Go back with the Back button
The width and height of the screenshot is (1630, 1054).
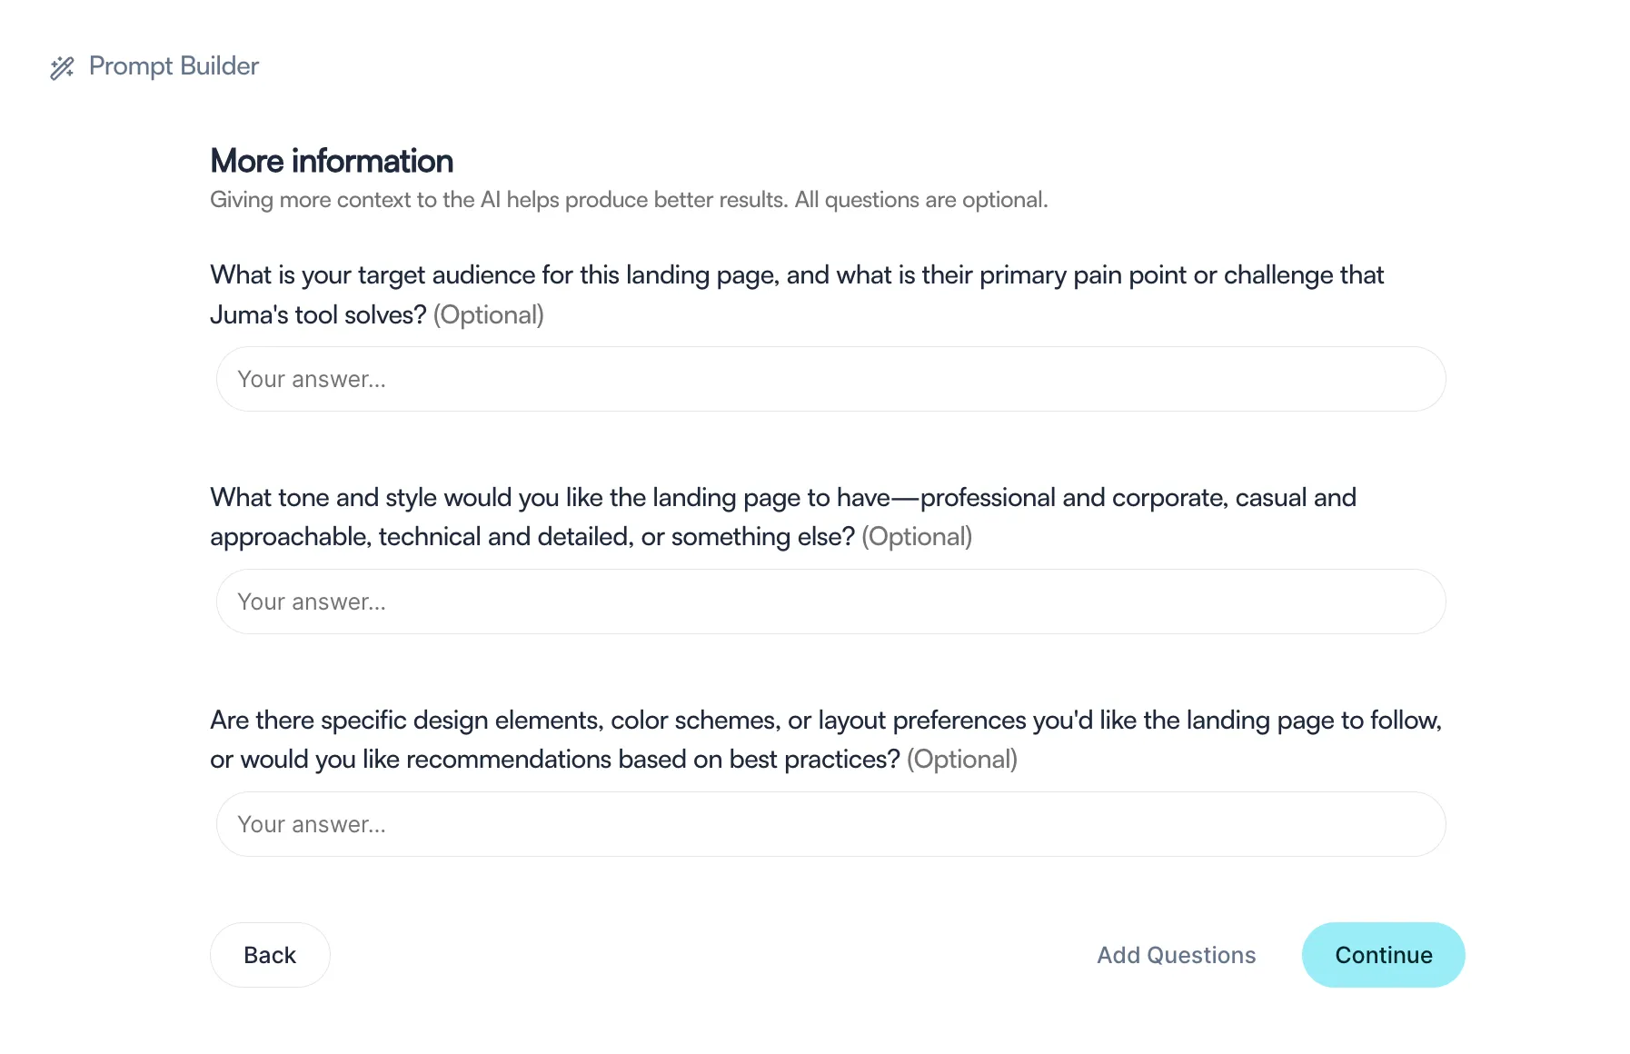(x=270, y=955)
